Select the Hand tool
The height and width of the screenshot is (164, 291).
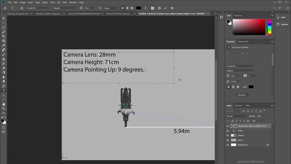pos(4,104)
